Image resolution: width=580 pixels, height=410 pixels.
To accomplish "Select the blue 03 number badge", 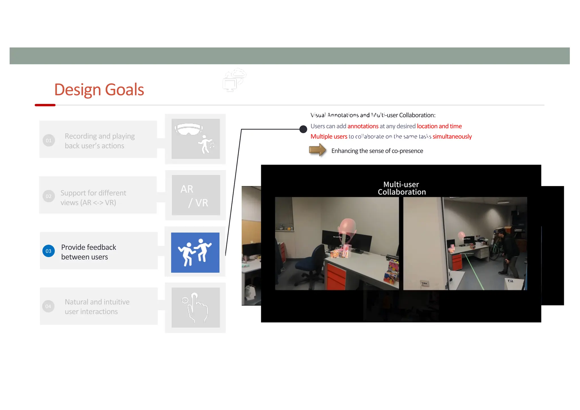I will pos(48,251).
